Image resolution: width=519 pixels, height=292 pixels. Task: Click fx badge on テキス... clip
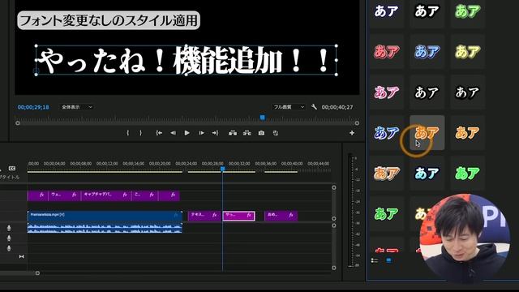point(214,215)
